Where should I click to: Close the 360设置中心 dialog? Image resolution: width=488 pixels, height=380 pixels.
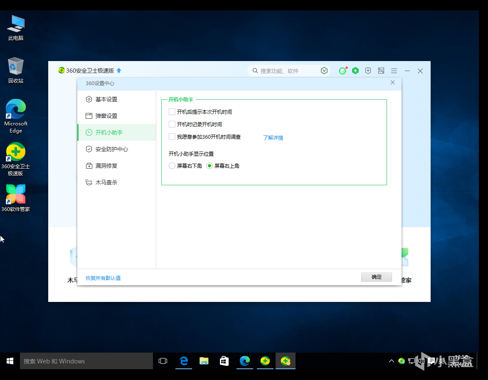(392, 82)
